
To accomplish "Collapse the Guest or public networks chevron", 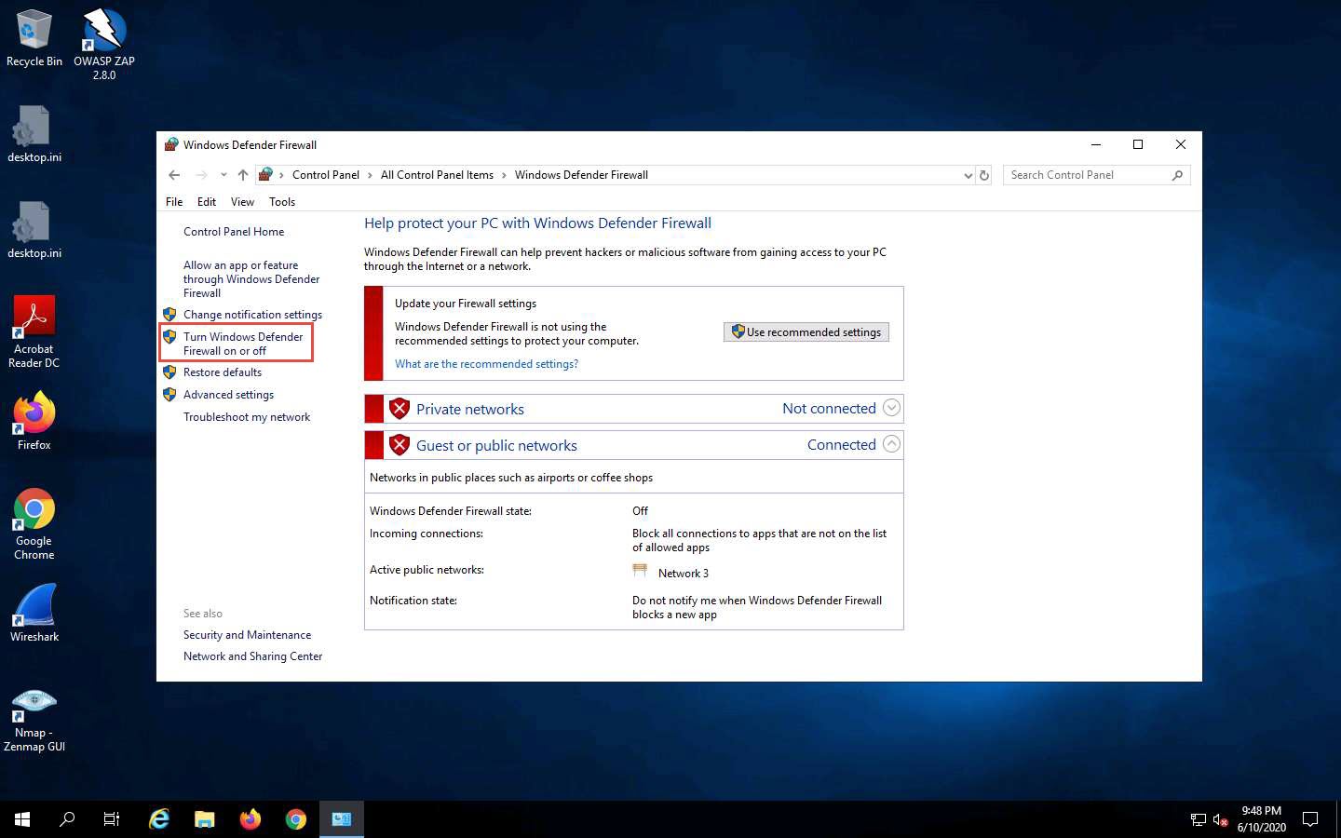I will [891, 444].
